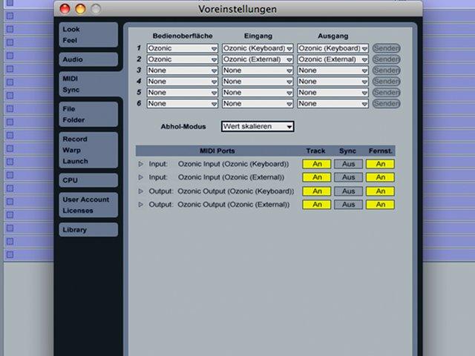Viewport: 475px width, 356px height.
Task: Expand the Ozonic Input (External) port triangle
Action: click(140, 177)
